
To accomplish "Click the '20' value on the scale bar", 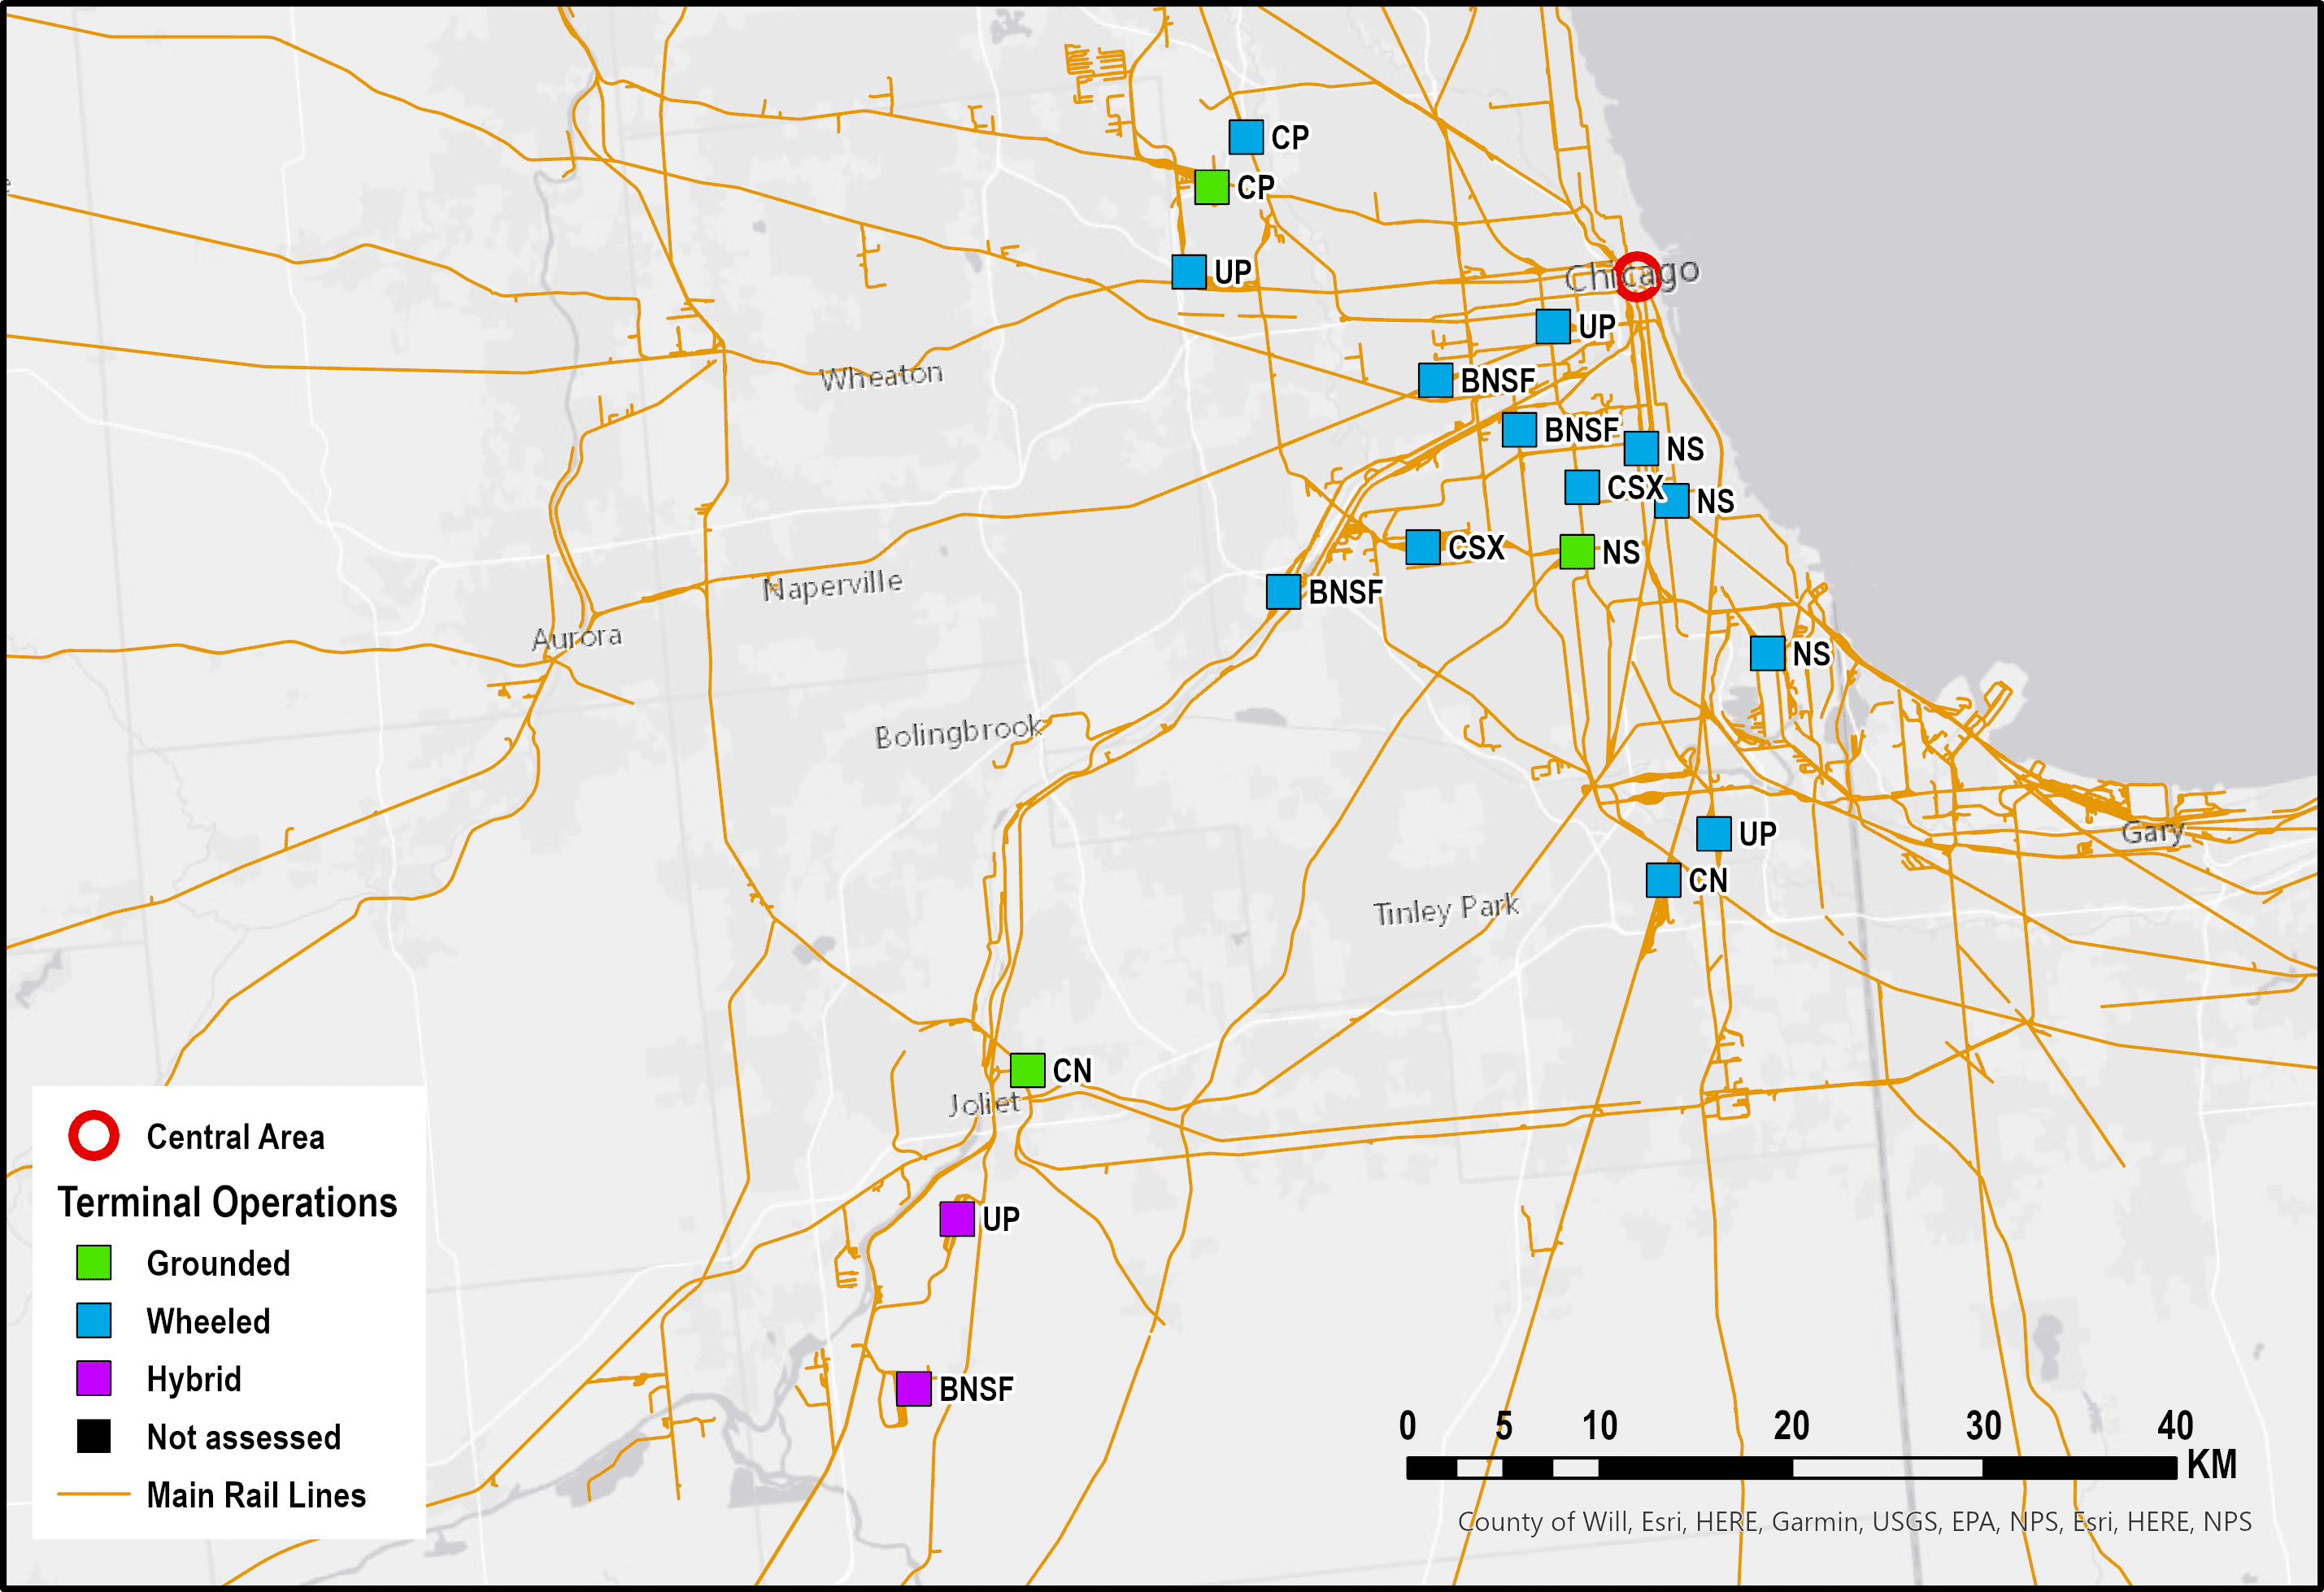I will click(x=1791, y=1426).
